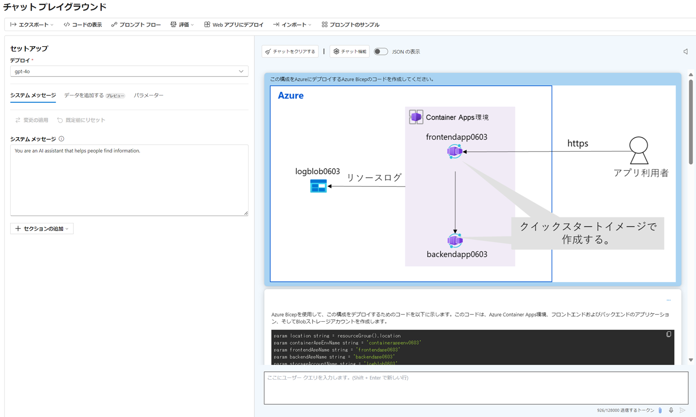Click 変更の適用 button text
This screenshot has width=696, height=417.
coord(36,120)
